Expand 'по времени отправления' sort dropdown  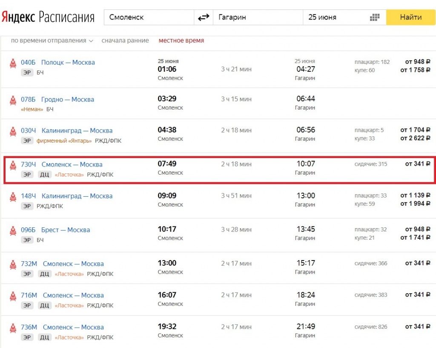pos(52,41)
